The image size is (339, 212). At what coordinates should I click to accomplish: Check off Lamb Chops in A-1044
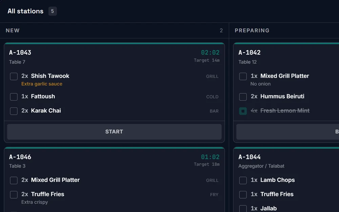(x=243, y=180)
